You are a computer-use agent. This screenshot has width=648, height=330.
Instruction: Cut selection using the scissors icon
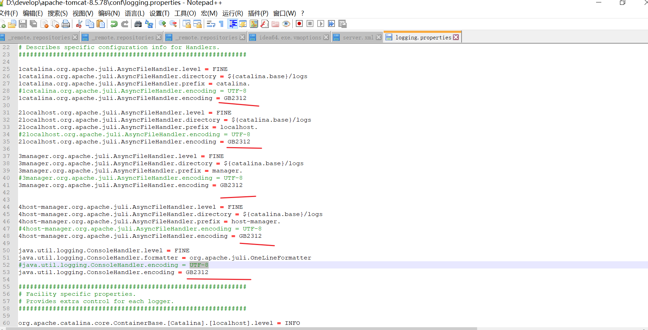point(79,24)
